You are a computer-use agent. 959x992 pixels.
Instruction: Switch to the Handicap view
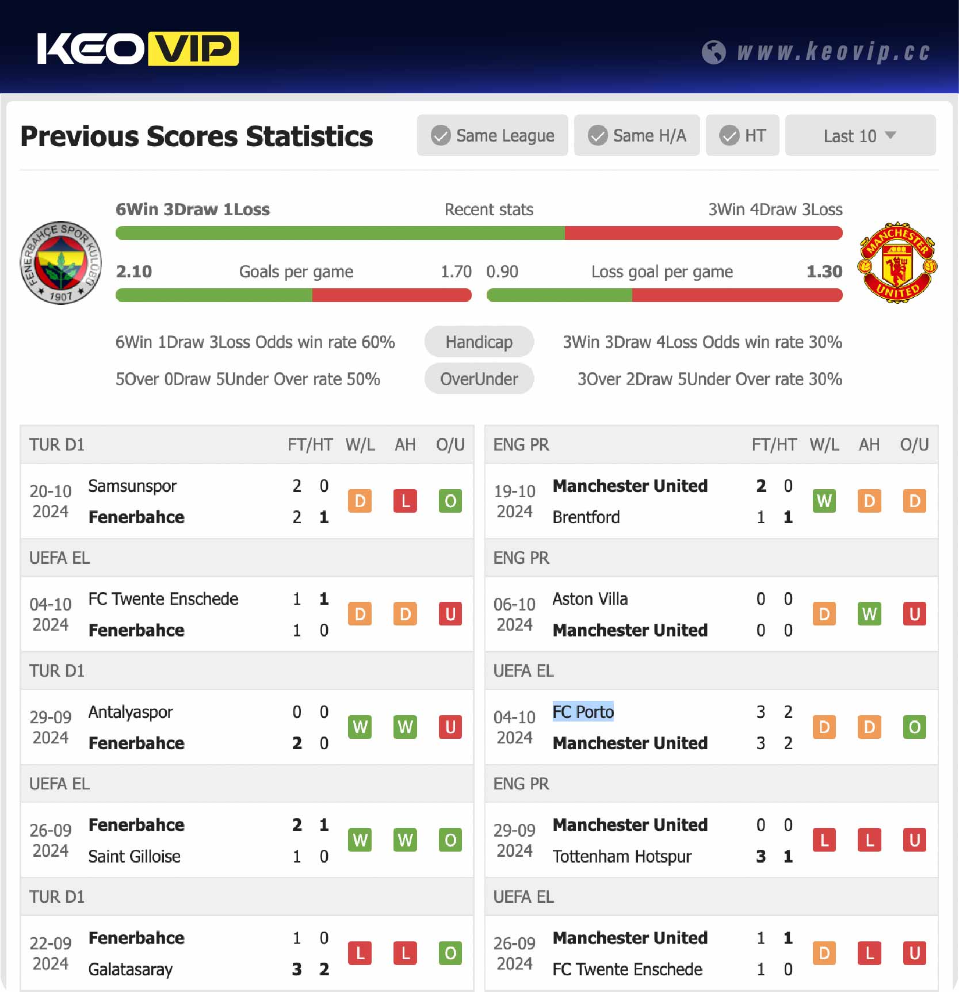[479, 341]
